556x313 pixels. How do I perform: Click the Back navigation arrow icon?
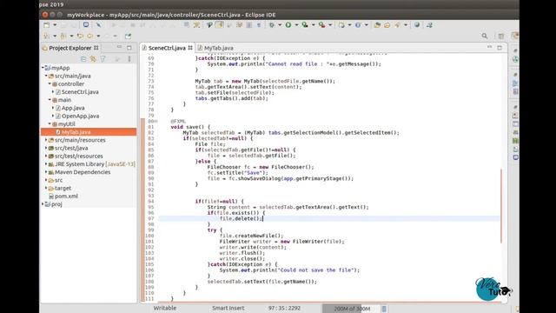tap(90, 36)
